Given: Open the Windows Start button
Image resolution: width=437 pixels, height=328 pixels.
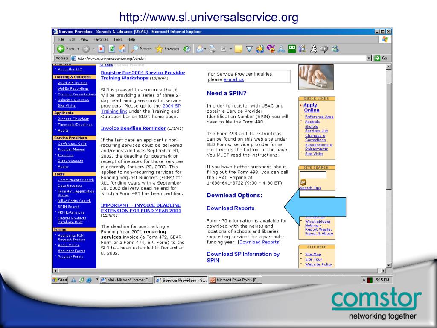Looking at the screenshot, I should tap(60, 280).
